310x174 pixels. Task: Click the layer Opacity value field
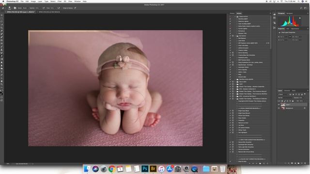pyautogui.click(x=301, y=98)
